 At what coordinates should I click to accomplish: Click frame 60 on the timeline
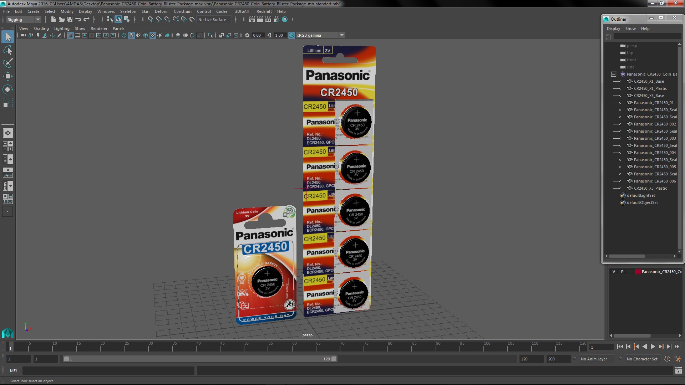(x=294, y=347)
